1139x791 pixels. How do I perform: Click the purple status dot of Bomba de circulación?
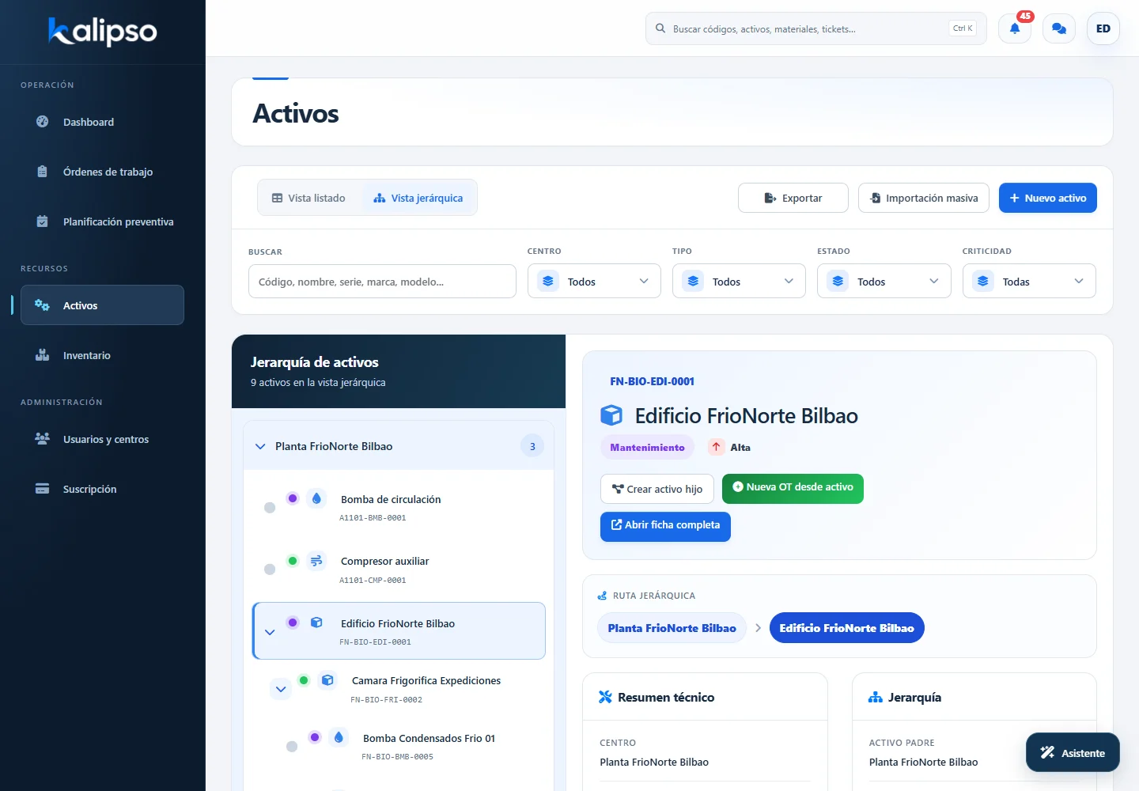pyautogui.click(x=293, y=498)
